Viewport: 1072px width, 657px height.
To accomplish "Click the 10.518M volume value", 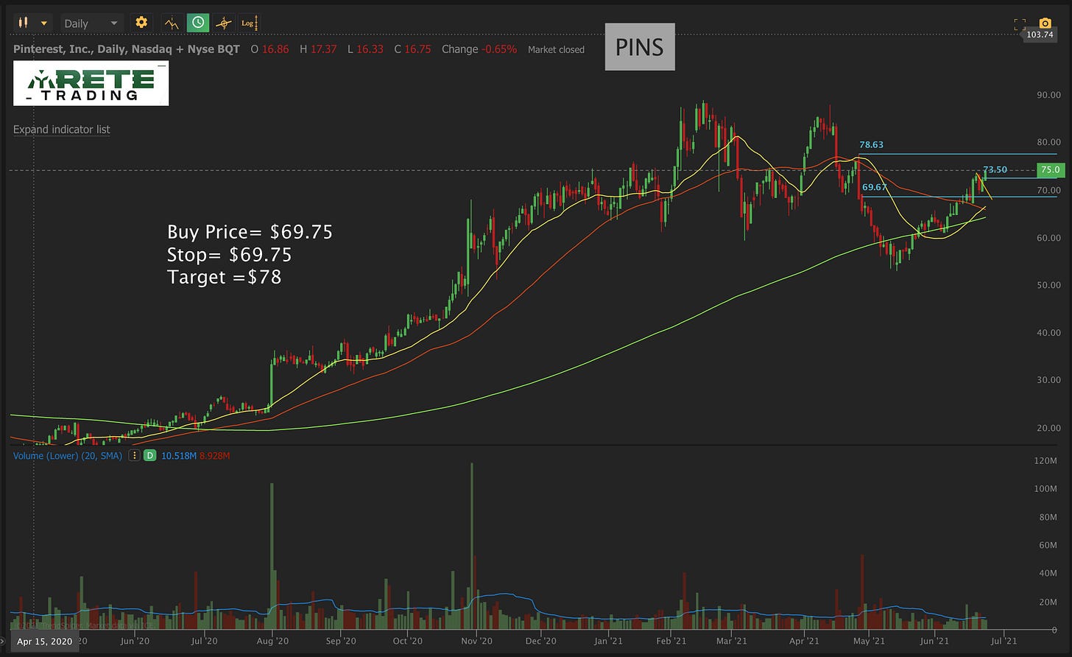I will [178, 456].
